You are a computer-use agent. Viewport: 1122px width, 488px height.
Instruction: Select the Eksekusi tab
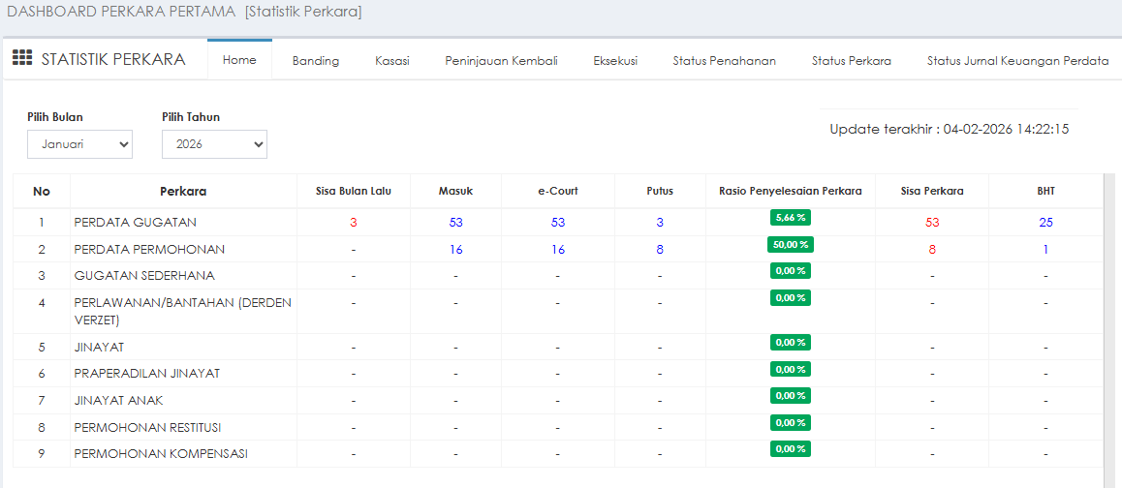(615, 60)
